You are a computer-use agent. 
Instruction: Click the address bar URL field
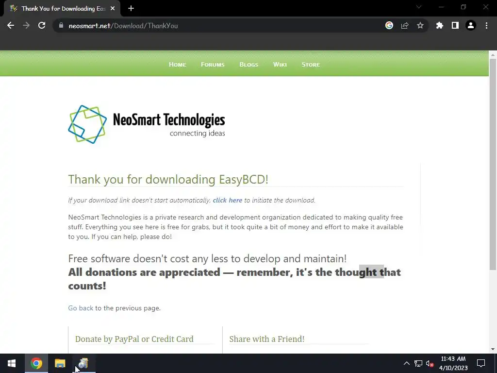[x=219, y=26]
